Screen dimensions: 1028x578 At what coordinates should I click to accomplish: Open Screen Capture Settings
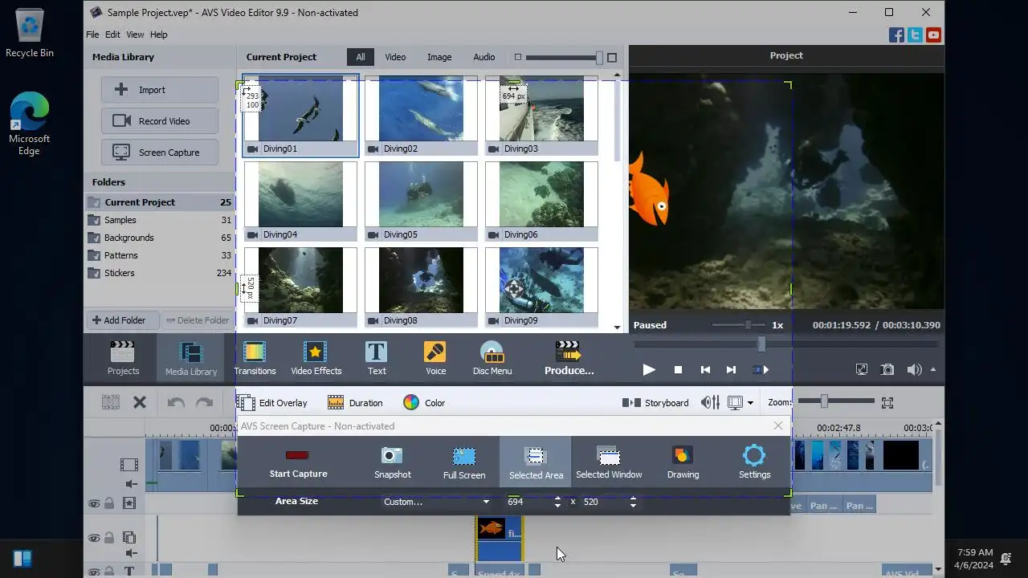click(x=754, y=462)
